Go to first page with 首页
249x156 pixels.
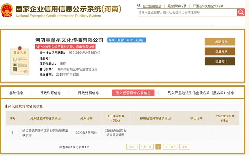tap(132, 147)
